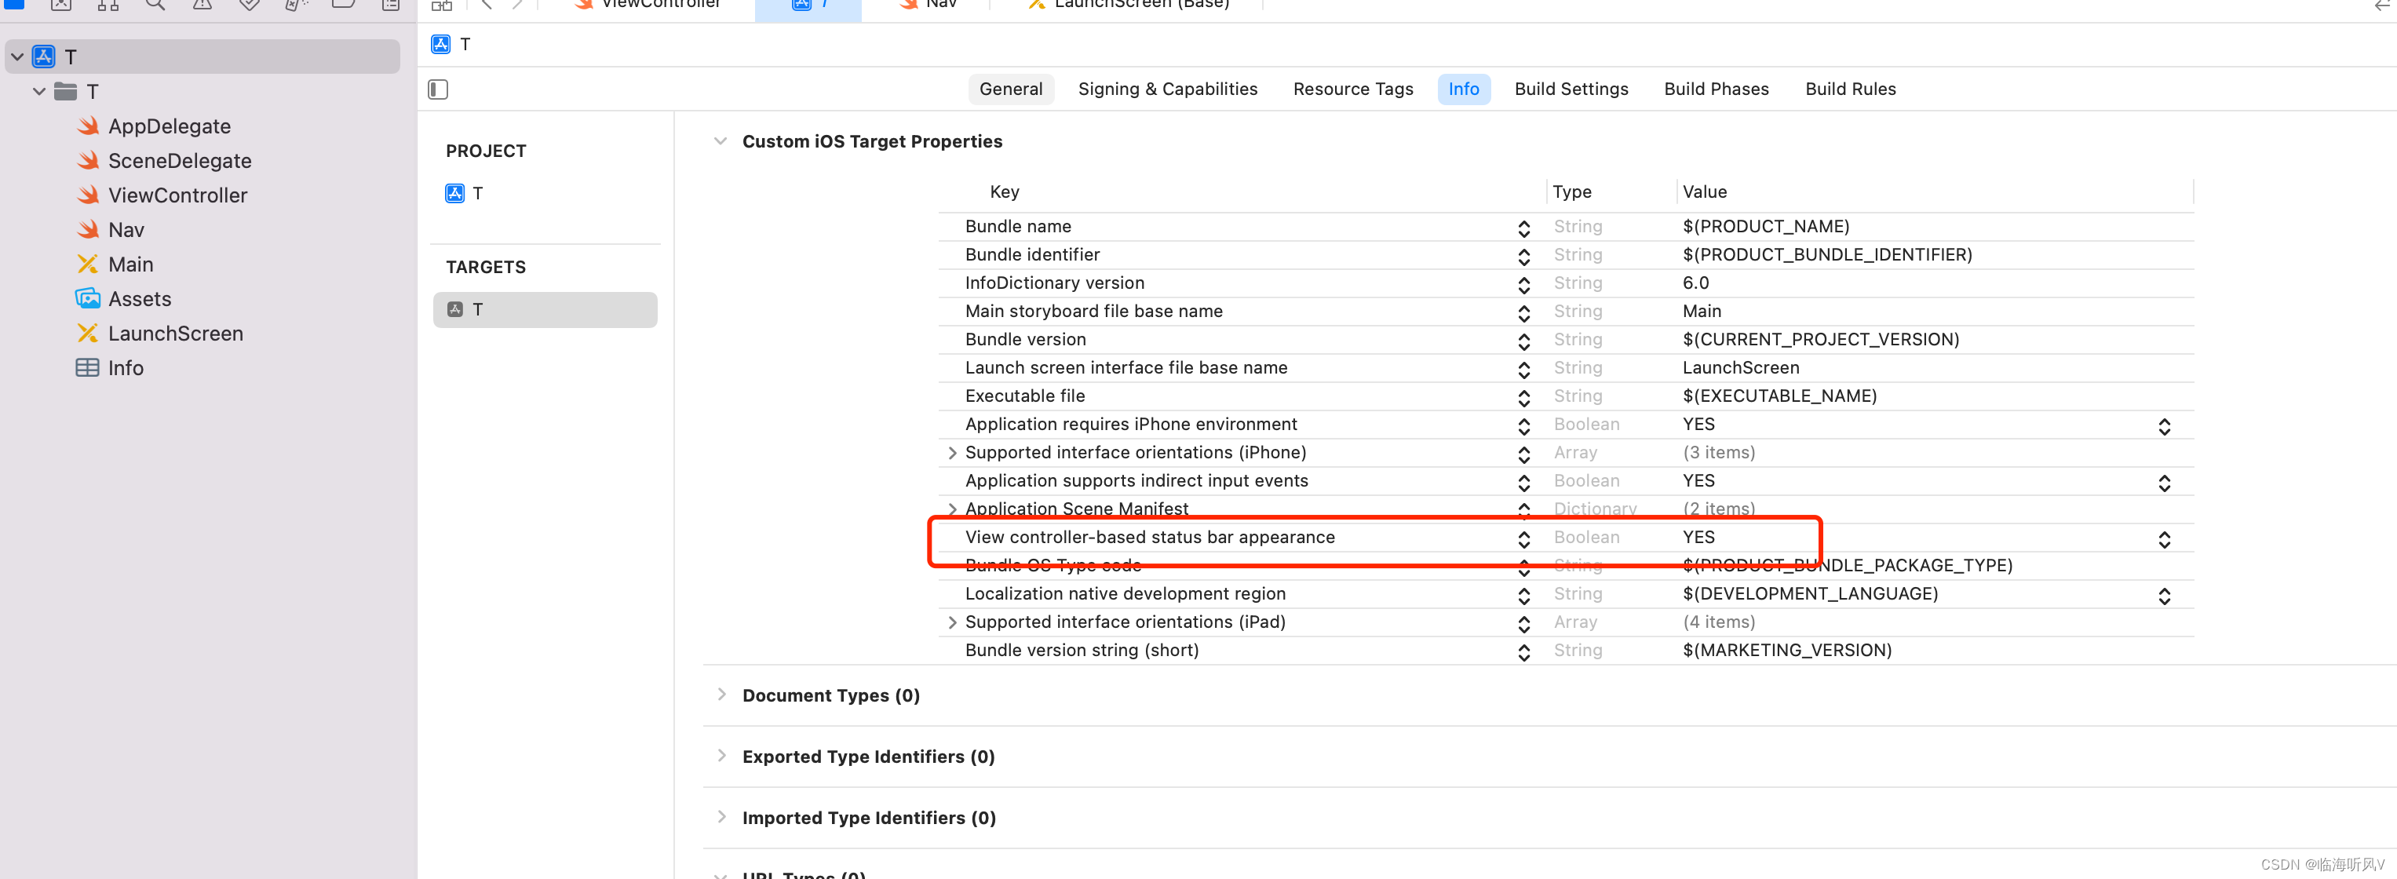The height and width of the screenshot is (879, 2397).
Task: Open value popup for Localization native development region
Action: tap(2165, 596)
